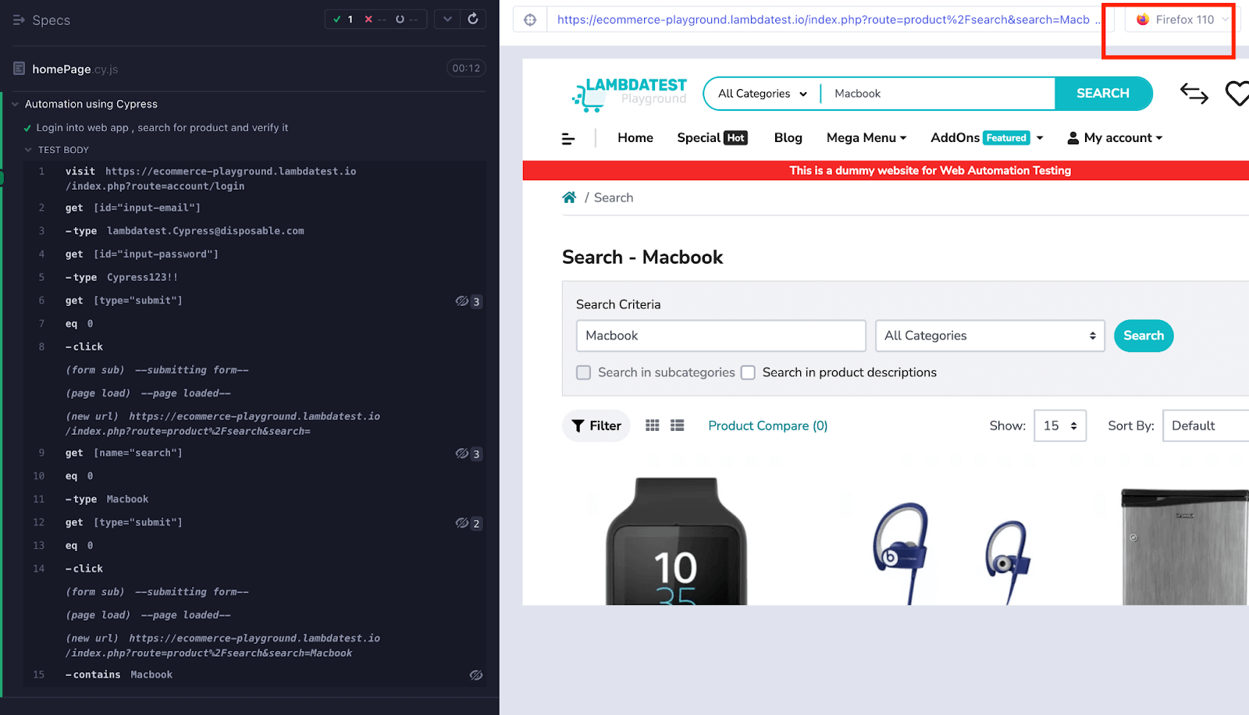This screenshot has width=1249, height=715.
Task: Check Search in product descriptions
Action: (748, 373)
